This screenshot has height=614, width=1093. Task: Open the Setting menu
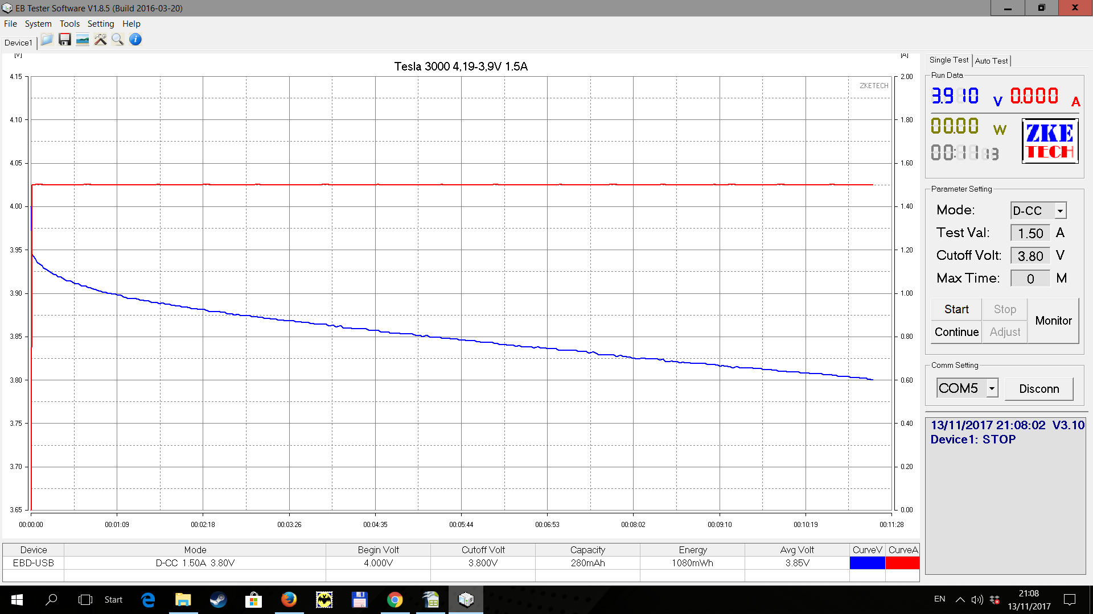tap(101, 24)
